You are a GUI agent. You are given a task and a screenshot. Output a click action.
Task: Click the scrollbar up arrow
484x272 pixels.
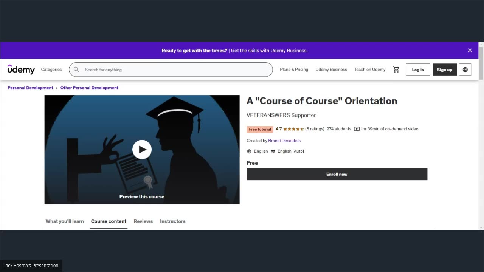pos(481,44)
